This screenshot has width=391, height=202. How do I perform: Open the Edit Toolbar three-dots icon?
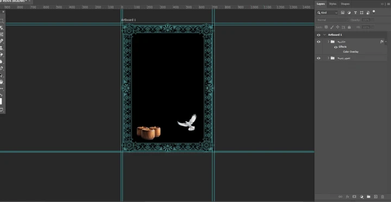(x=2, y=89)
